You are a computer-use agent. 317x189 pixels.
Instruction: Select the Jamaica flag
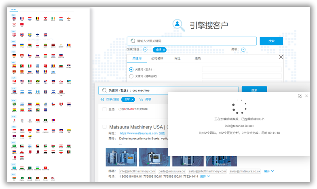pyautogui.click(x=38, y=81)
